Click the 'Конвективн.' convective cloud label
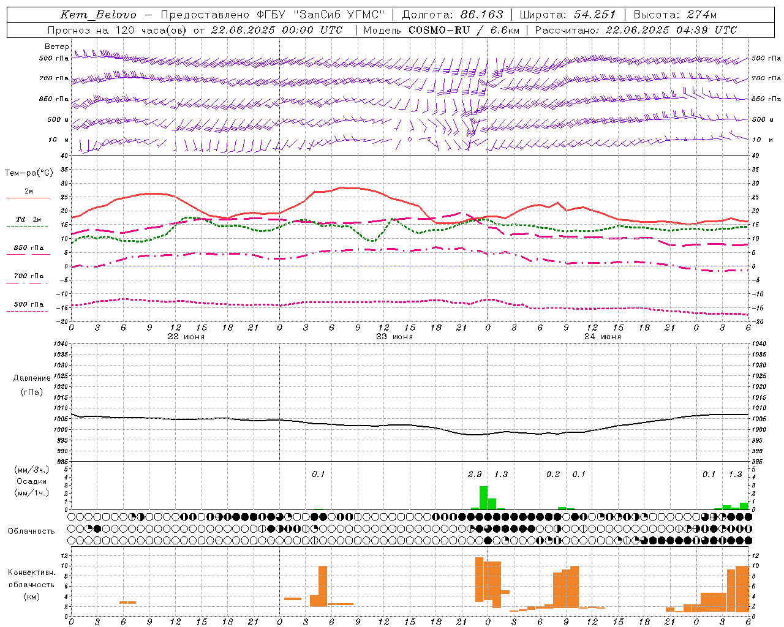This screenshot has width=784, height=627. 32,572
